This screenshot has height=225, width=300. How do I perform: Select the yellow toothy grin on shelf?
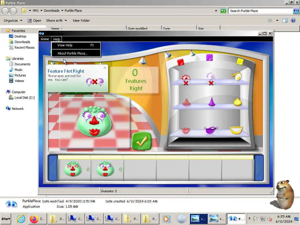tap(236, 130)
